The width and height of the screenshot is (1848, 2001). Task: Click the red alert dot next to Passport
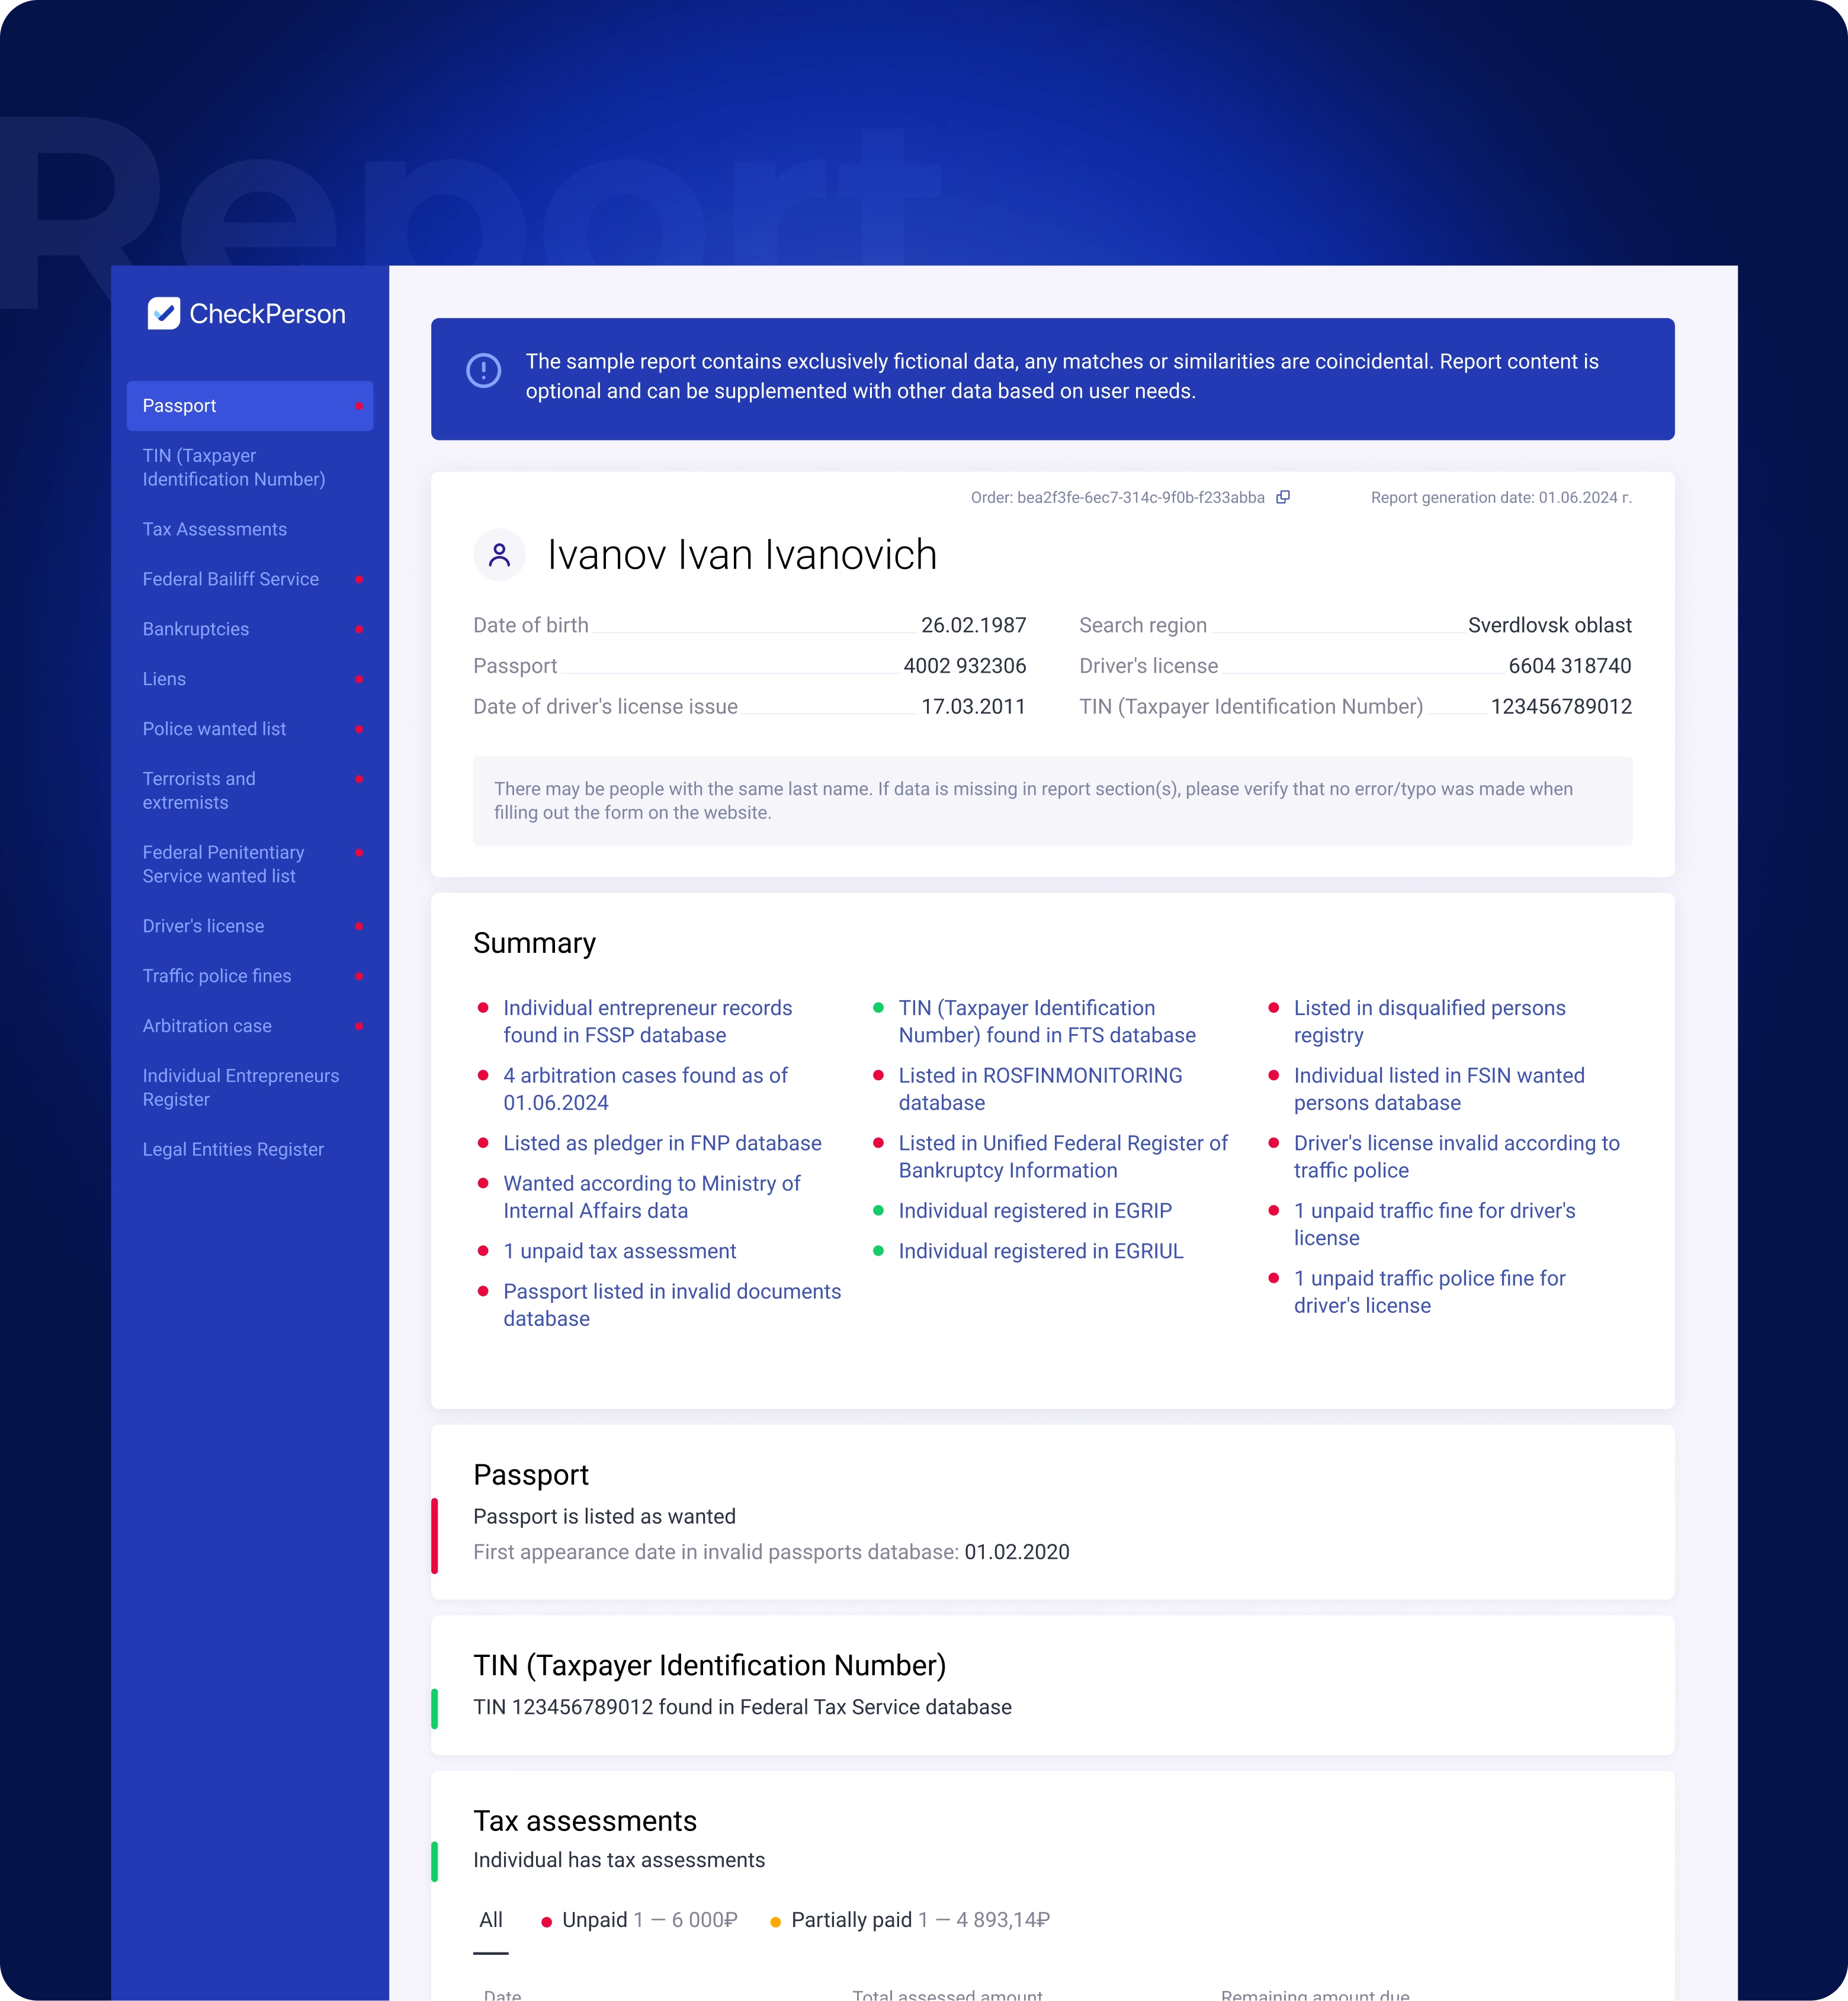pyautogui.click(x=359, y=406)
